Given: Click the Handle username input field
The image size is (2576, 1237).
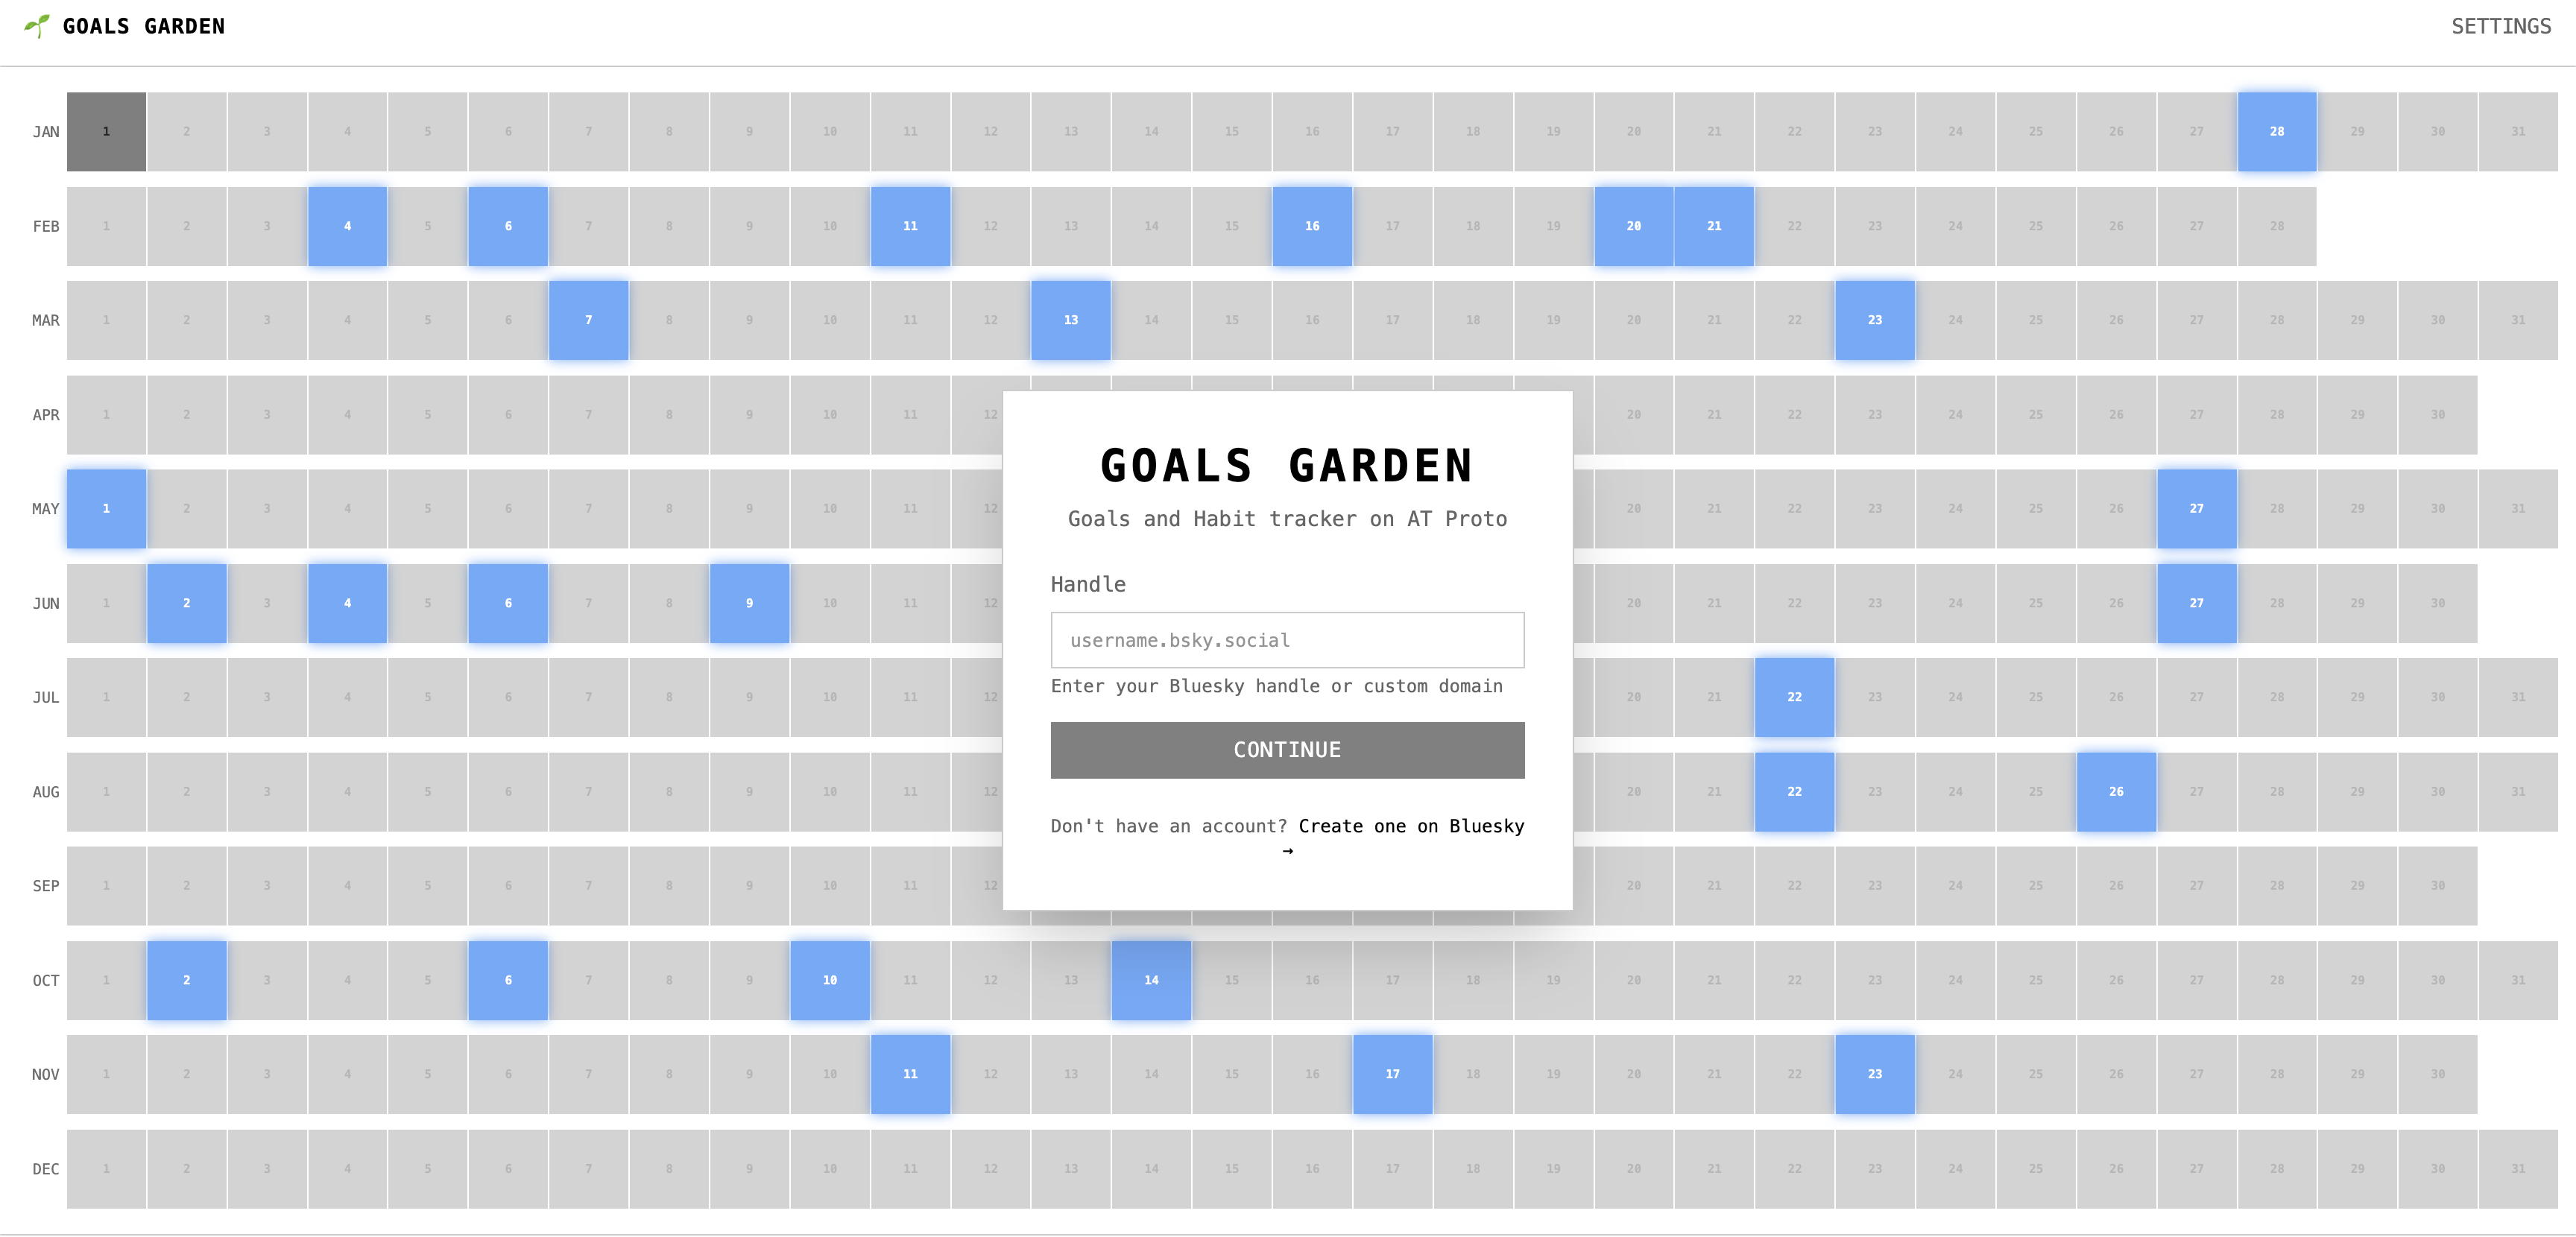Looking at the screenshot, I should 1287,640.
